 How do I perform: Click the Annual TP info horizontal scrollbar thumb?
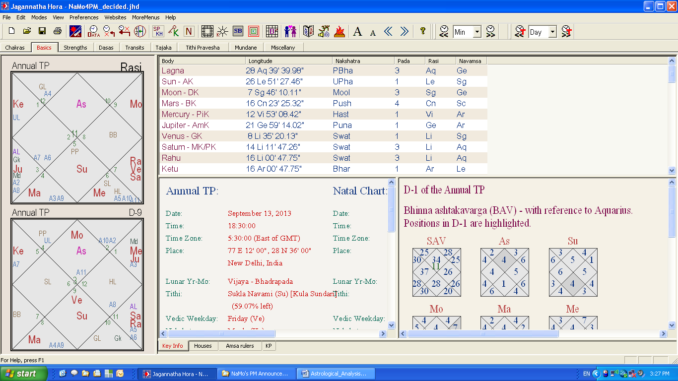(x=221, y=334)
